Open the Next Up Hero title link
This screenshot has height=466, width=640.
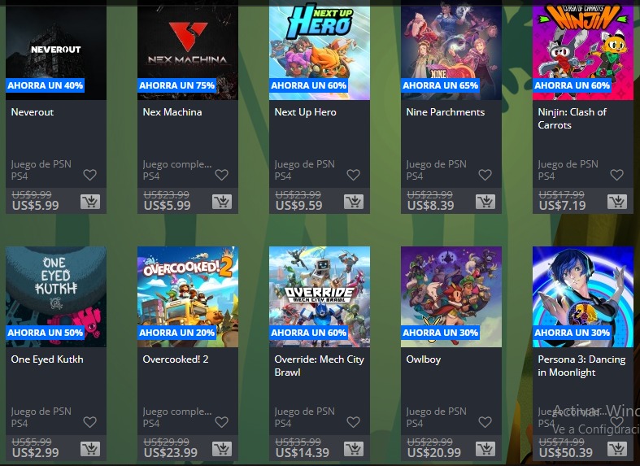tap(305, 112)
